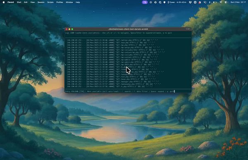Image resolution: width=248 pixels, height=160 pixels.
Task: Select the log row requesting /wp-setup.php
Action: pos(113,47)
